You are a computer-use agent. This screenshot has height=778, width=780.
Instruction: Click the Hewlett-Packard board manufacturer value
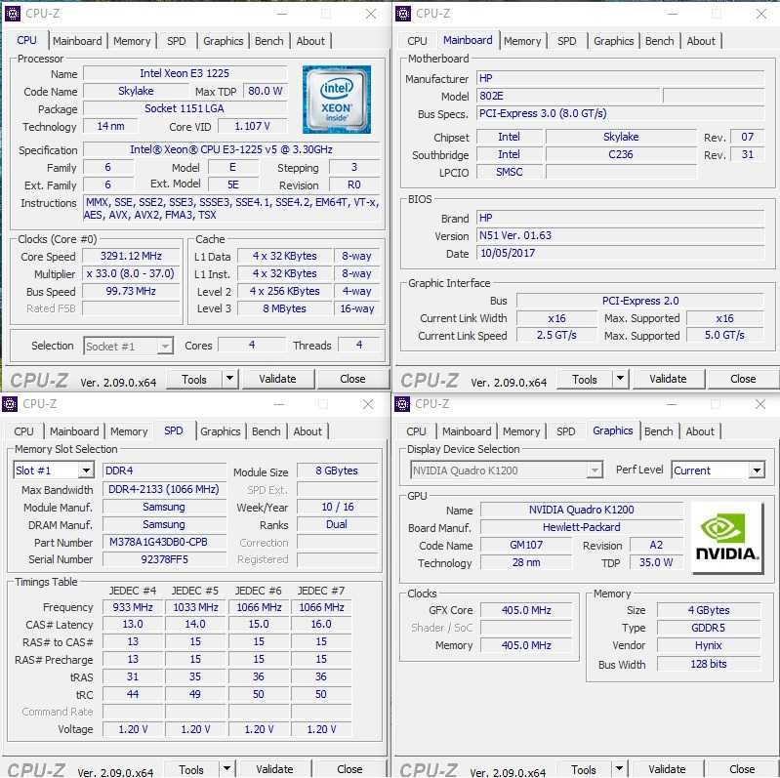[582, 527]
